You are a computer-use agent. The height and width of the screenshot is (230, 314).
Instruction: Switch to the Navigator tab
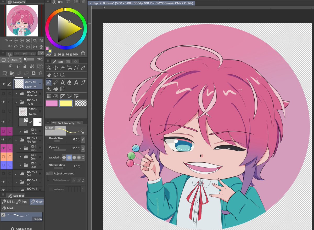click(x=17, y=2)
